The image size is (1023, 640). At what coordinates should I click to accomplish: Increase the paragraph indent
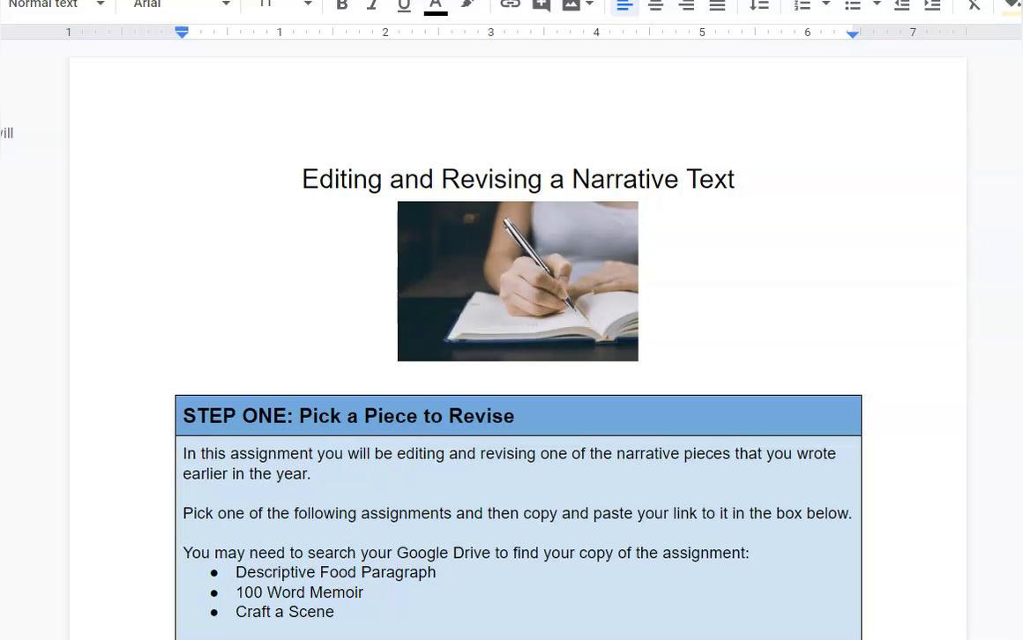click(932, 5)
